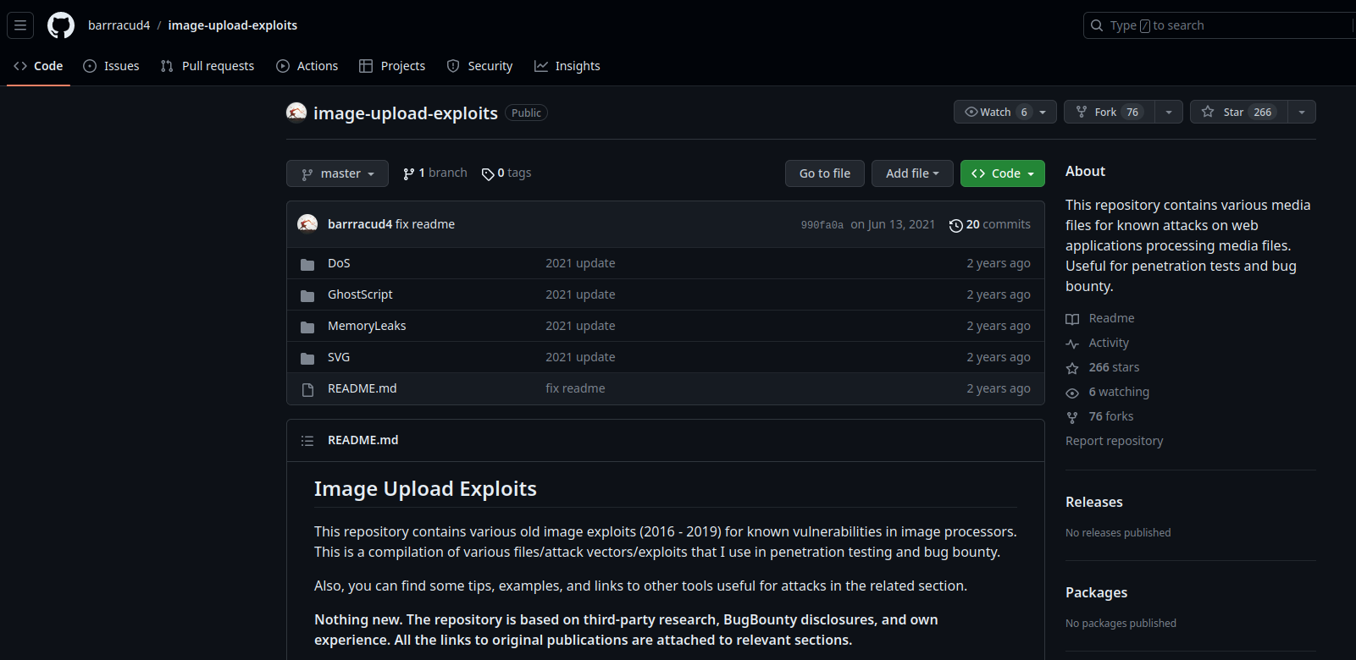Open the master branch selector
The height and width of the screenshot is (660, 1356).
337,173
